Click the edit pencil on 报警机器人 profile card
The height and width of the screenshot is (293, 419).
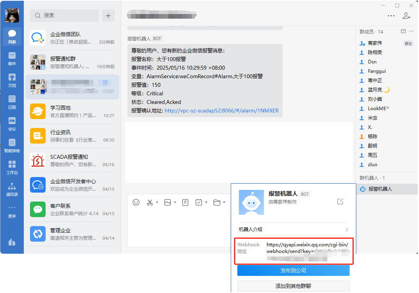[340, 202]
